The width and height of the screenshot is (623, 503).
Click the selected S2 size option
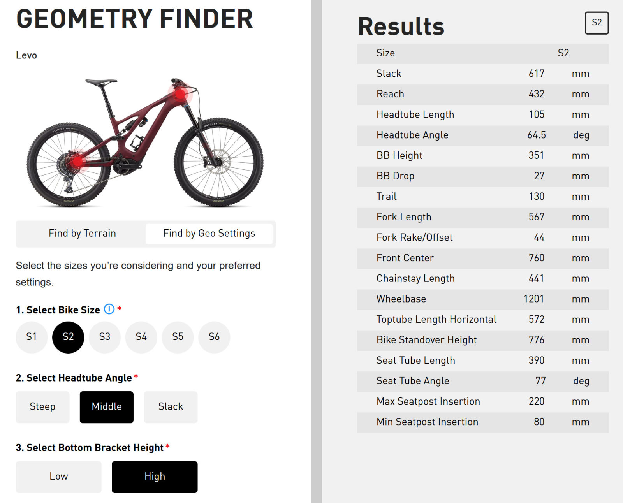pyautogui.click(x=68, y=337)
